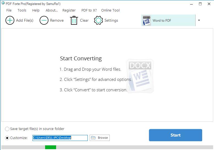Select Save target file(s) in source folder
The height and width of the screenshot is (150, 214).
pos(7,129)
